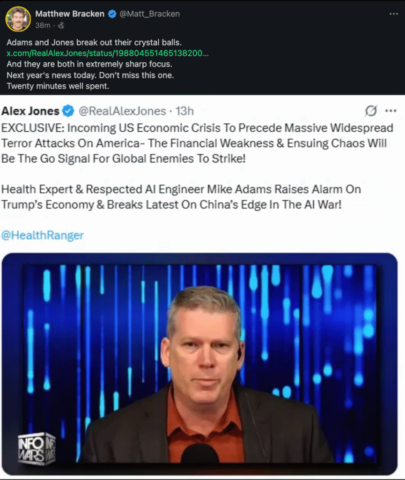Open the three-dot menu on Bracken's post
405x480 pixels.
(x=393, y=14)
